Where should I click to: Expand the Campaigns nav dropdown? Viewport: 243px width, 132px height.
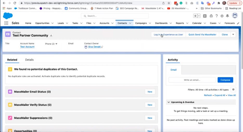[x=150, y=23]
